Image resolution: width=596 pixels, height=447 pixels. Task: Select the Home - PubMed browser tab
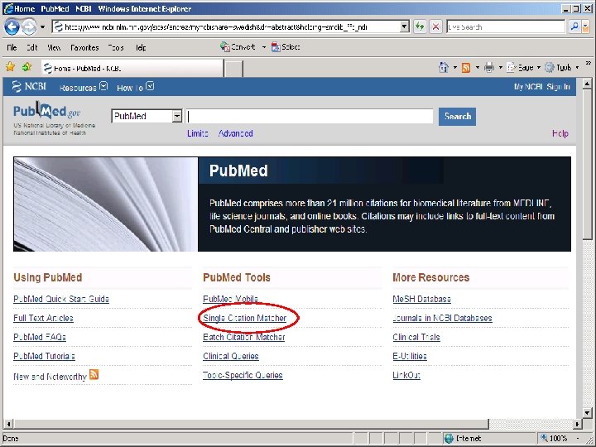click(x=132, y=68)
